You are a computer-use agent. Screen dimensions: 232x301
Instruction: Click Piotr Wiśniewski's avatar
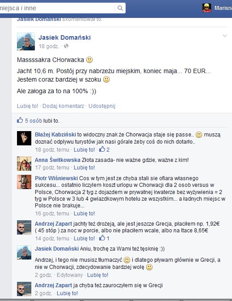[24, 182]
